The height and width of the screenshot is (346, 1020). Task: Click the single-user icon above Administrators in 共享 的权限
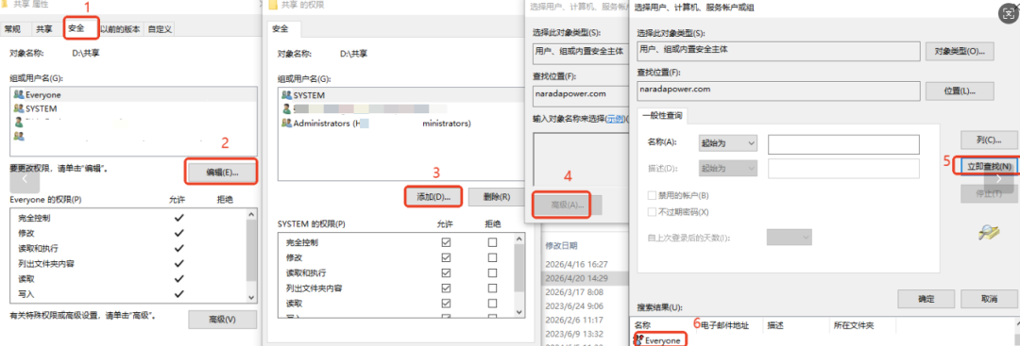287,109
